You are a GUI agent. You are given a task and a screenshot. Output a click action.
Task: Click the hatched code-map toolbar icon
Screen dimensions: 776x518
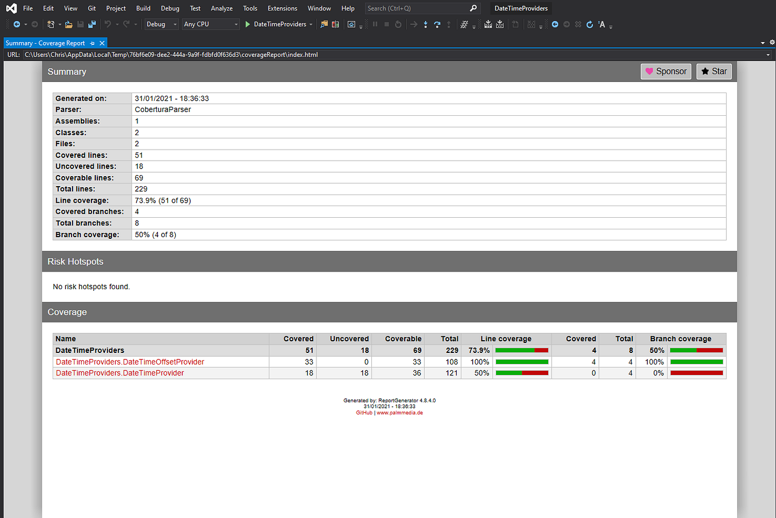click(x=464, y=24)
